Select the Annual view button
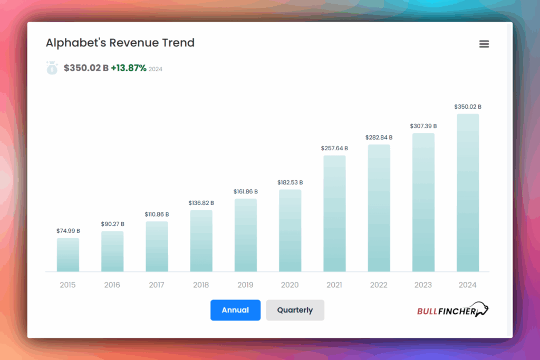Viewport: 540px width, 360px height. pyautogui.click(x=235, y=310)
